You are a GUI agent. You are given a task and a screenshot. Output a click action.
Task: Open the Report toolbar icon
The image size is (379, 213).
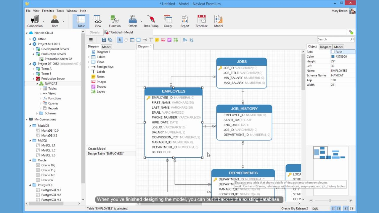(185, 21)
